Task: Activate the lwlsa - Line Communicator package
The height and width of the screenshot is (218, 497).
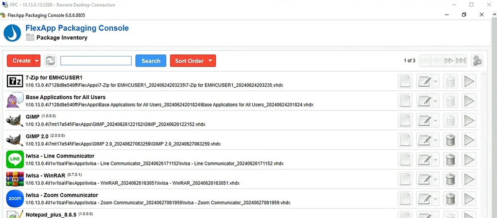Action: tap(469, 159)
